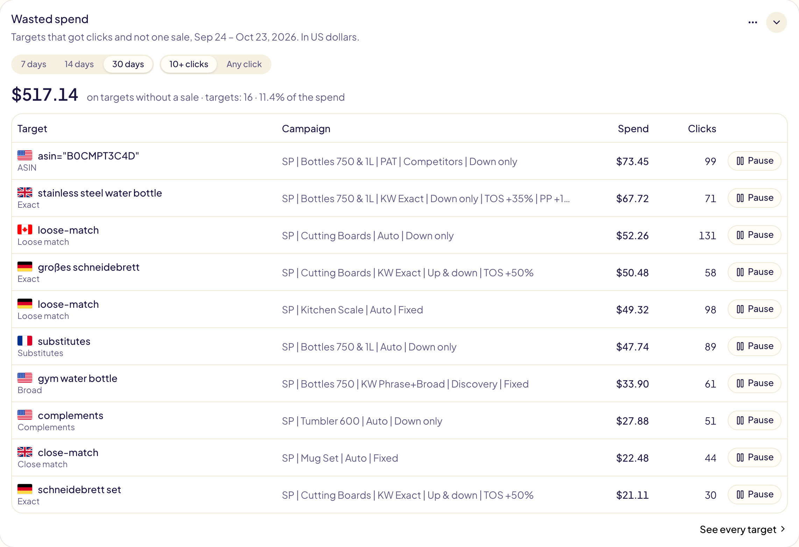Click the Clicks column header
This screenshot has height=547, width=799.
[x=702, y=129]
